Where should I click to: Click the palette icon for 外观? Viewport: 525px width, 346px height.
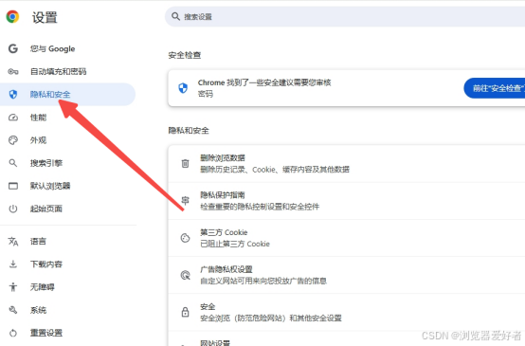point(13,140)
